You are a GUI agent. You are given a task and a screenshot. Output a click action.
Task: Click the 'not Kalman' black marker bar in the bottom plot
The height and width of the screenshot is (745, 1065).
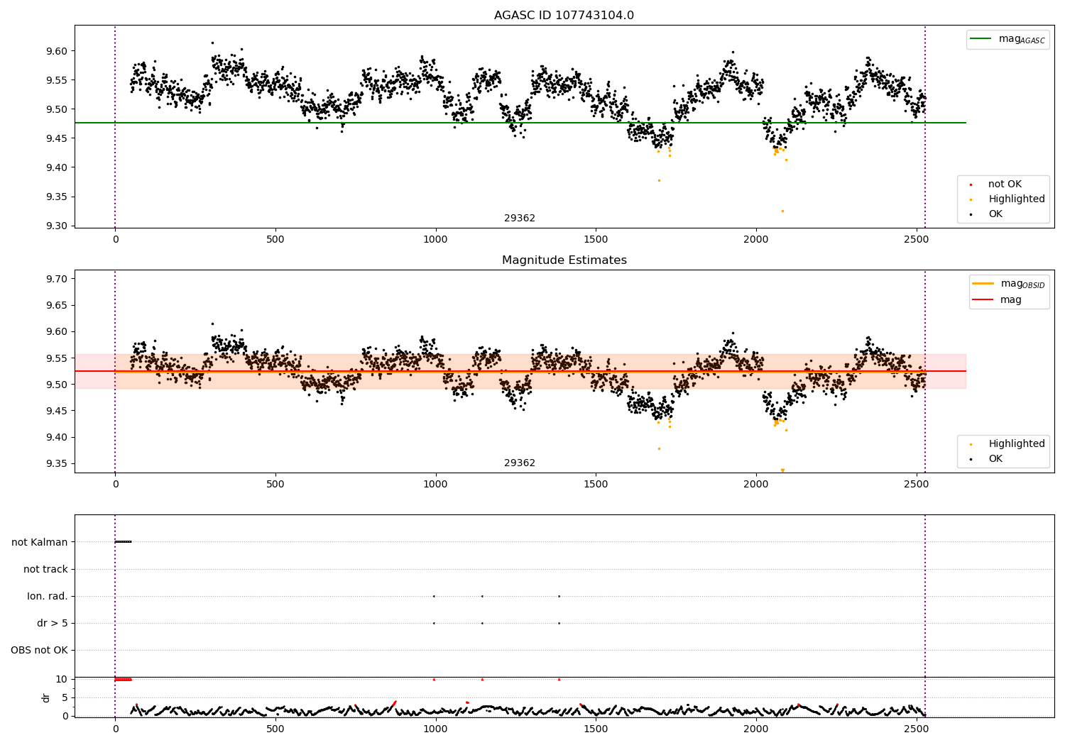[x=124, y=542]
